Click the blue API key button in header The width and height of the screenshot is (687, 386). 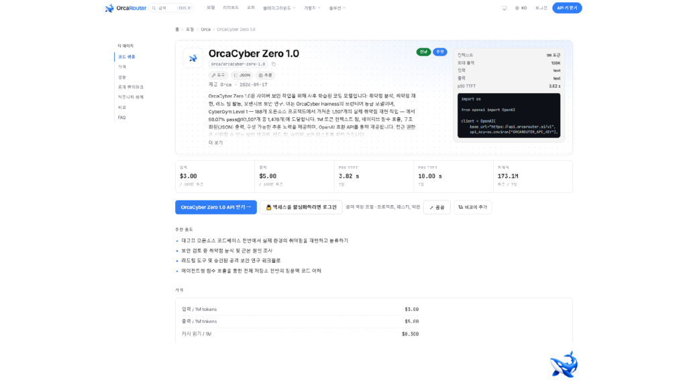tap(567, 8)
